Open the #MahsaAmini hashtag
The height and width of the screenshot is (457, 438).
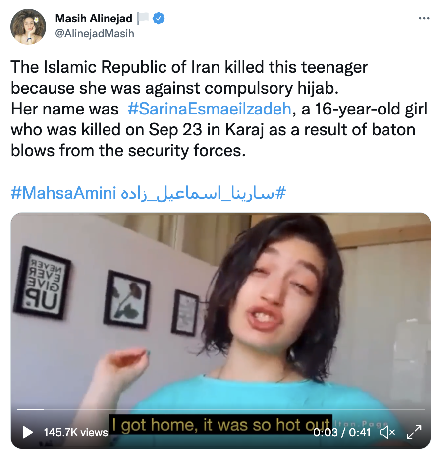point(63,193)
